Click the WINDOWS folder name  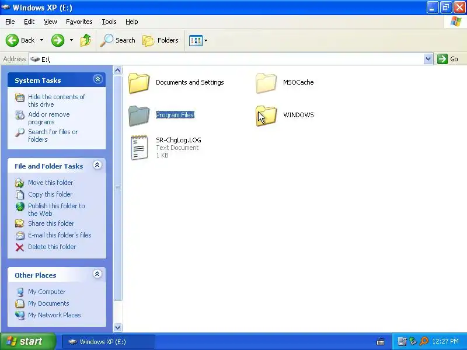(298, 115)
